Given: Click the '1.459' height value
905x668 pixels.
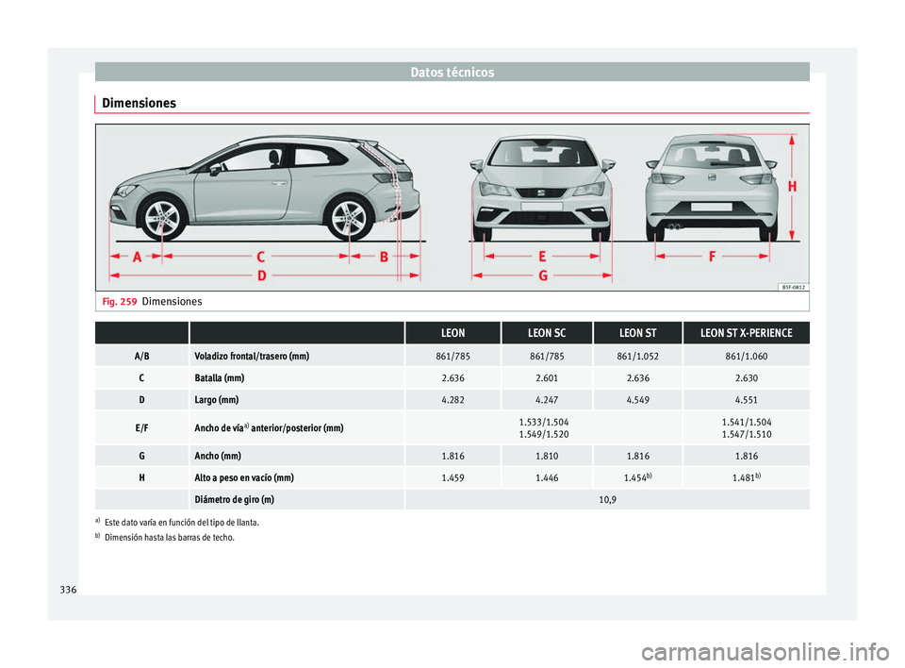Looking at the screenshot, I should click(452, 478).
